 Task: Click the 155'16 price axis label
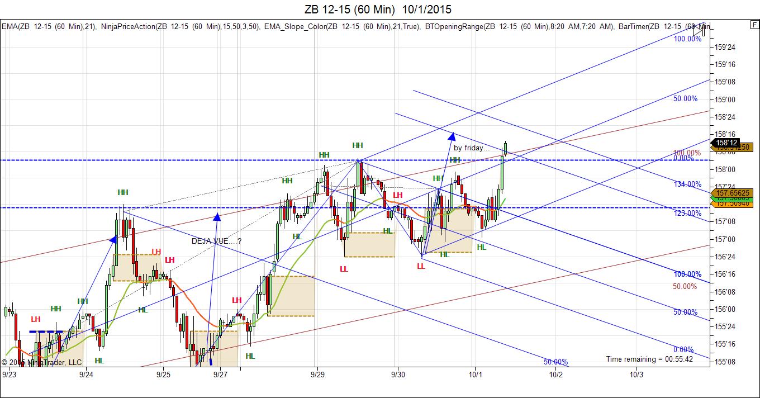point(725,344)
